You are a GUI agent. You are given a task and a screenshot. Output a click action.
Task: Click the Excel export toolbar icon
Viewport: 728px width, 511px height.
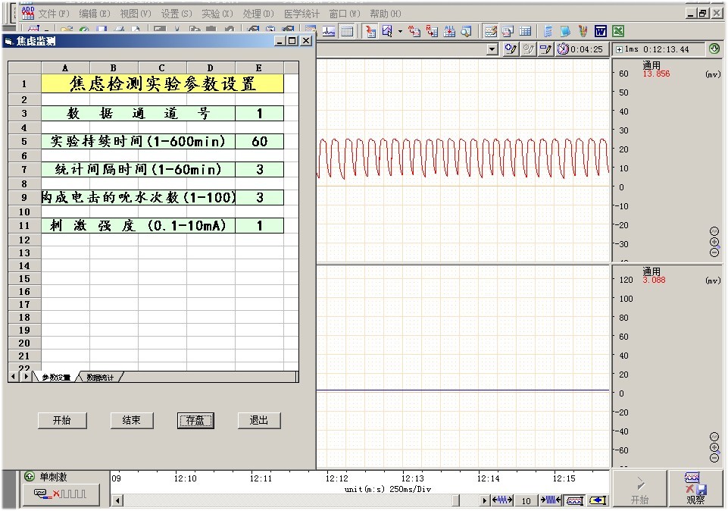pos(618,31)
